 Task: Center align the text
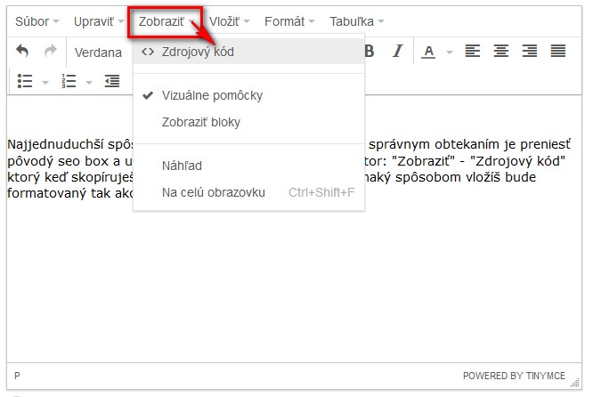501,52
